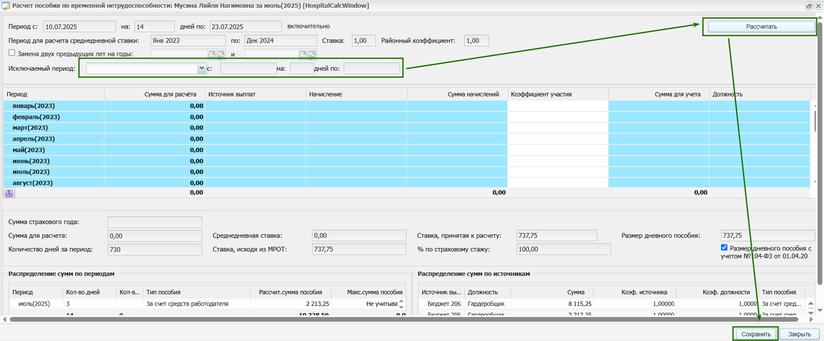Click the horizontal scrollbar left arrow
824x341 pixels.
tap(5, 319)
